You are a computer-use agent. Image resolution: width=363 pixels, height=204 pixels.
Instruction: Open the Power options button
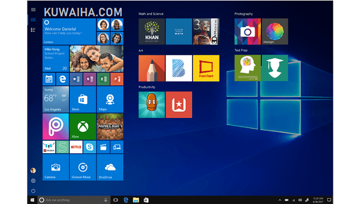point(33,191)
